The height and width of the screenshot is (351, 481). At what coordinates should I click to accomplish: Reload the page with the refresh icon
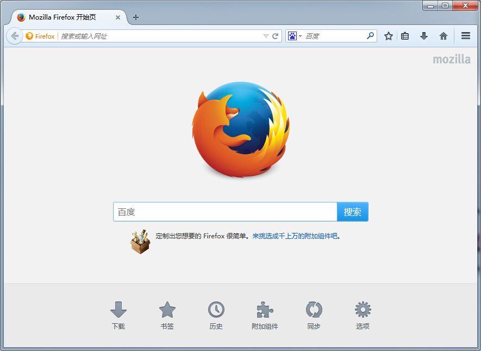274,36
